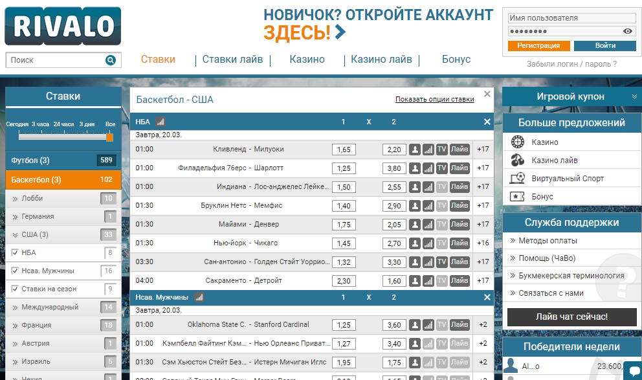Click the Виртуальный Спорт monitor icon
Screen dimensions: 642x380
click(518, 178)
